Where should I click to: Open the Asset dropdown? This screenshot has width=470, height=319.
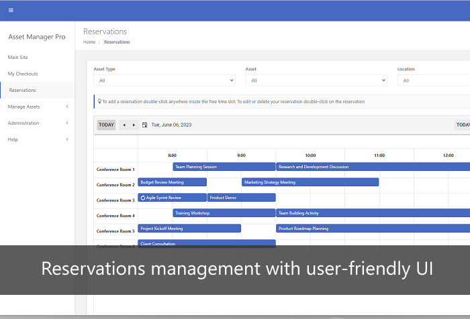(x=316, y=80)
